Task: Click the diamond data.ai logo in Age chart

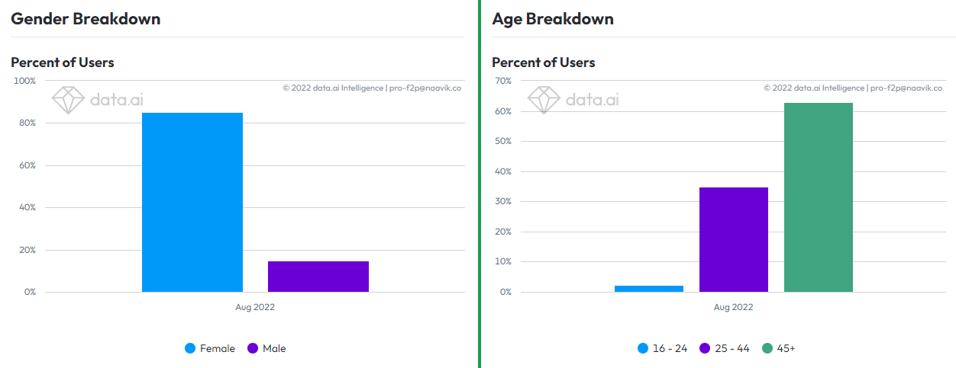Action: click(x=544, y=100)
